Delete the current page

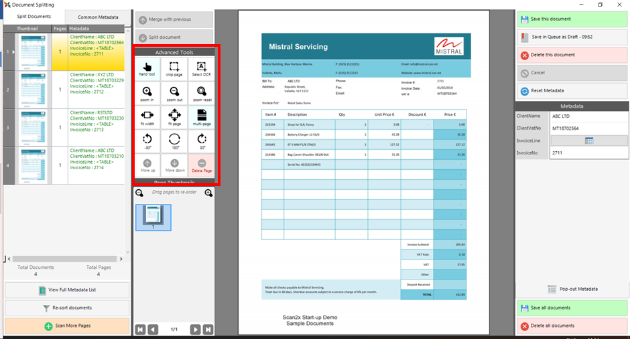(x=202, y=165)
